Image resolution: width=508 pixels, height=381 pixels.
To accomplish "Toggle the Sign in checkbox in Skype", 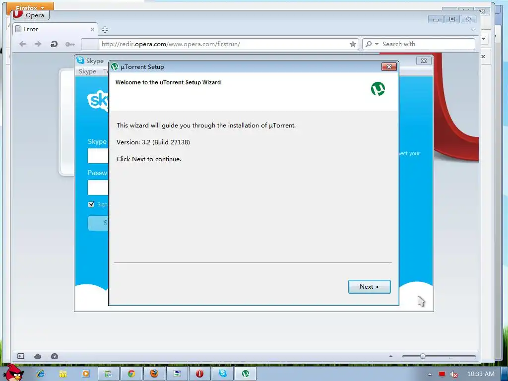I will 91,204.
